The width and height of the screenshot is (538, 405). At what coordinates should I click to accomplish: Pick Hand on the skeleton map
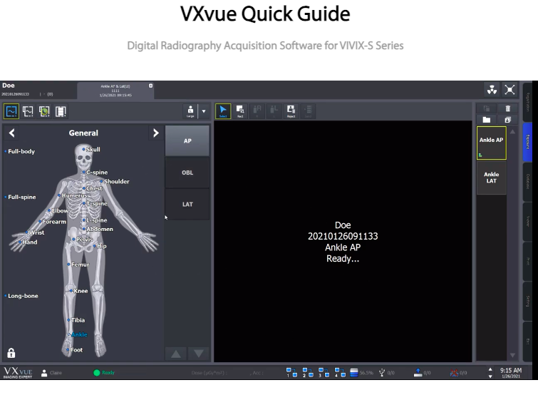coord(28,242)
